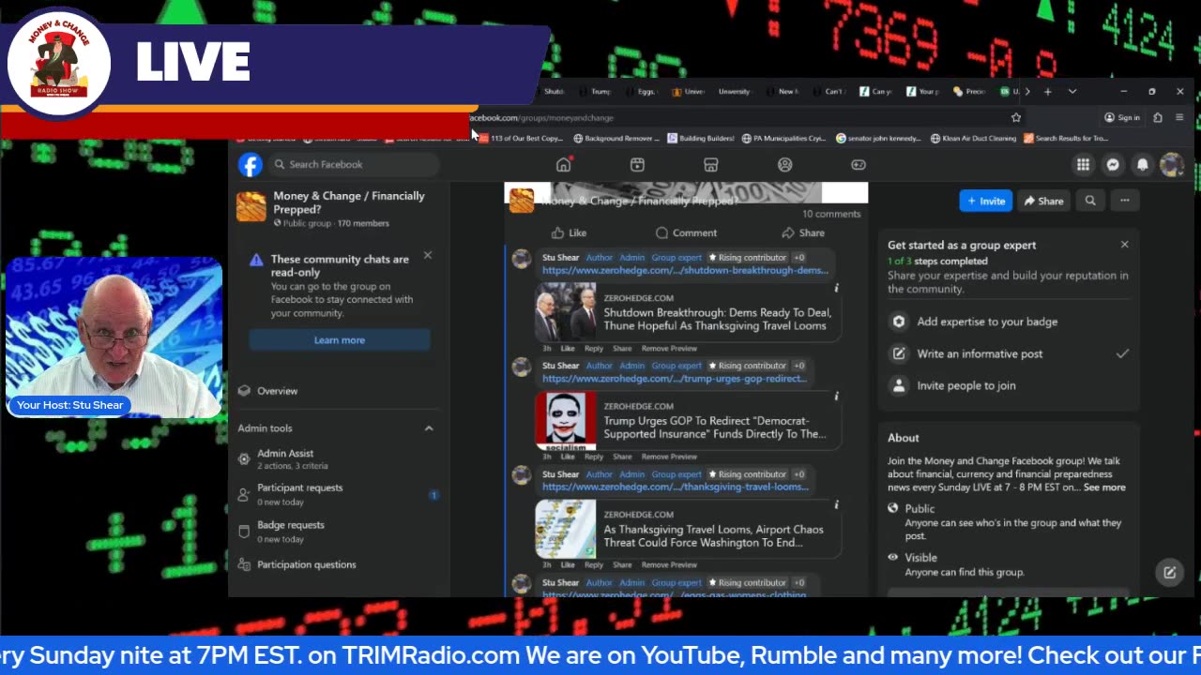This screenshot has height=675, width=1201.
Task: Switch to the Eggs browser tab
Action: coord(642,92)
